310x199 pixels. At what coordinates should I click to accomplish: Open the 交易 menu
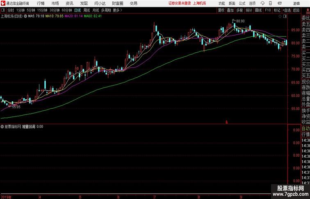(x=133, y=3)
